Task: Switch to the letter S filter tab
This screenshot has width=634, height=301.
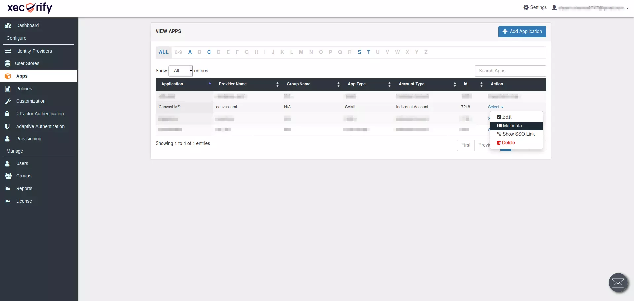Action: [360, 52]
